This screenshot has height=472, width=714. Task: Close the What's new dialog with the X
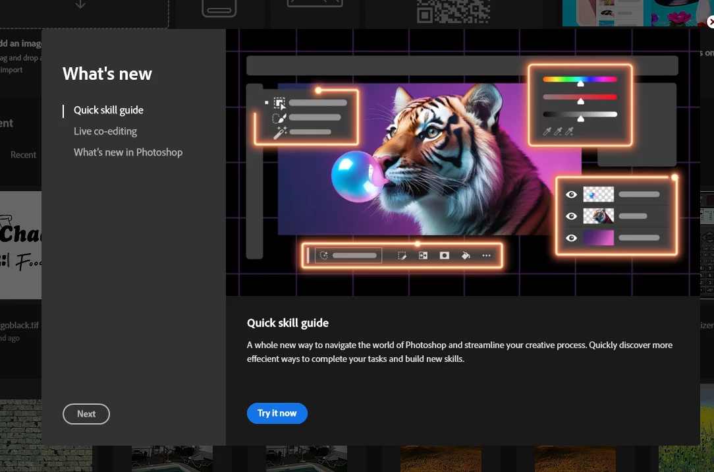[710, 22]
